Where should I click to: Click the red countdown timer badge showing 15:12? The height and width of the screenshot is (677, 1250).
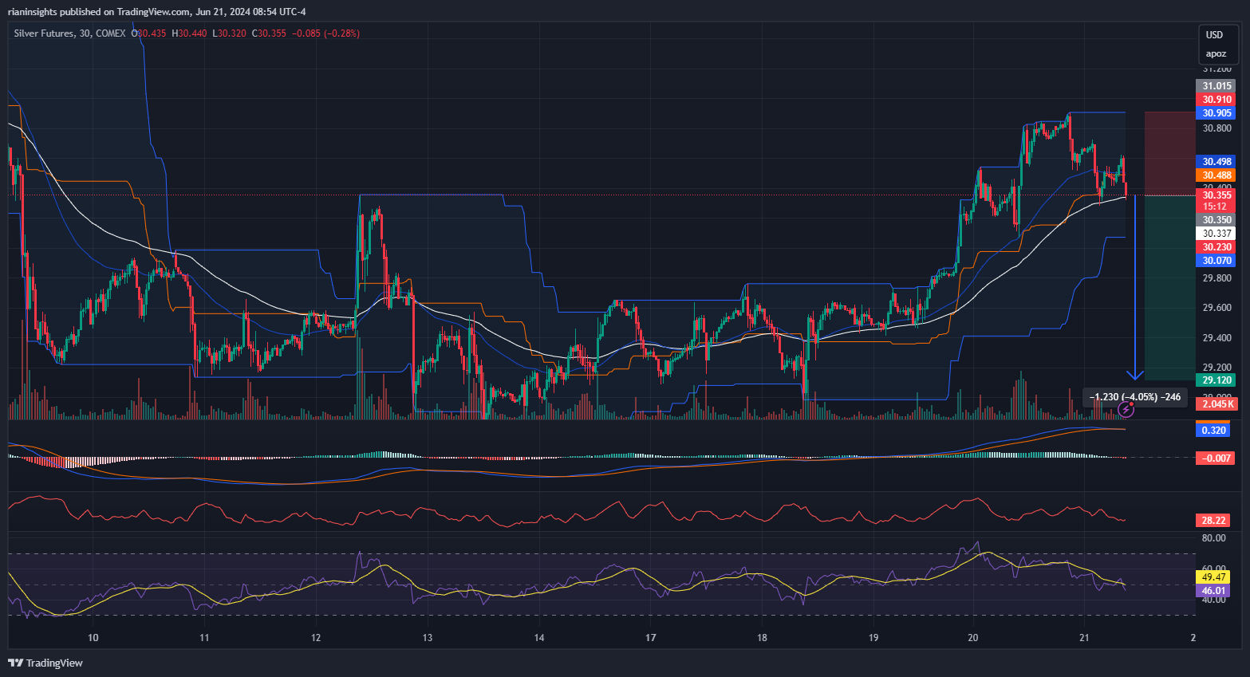[1216, 206]
